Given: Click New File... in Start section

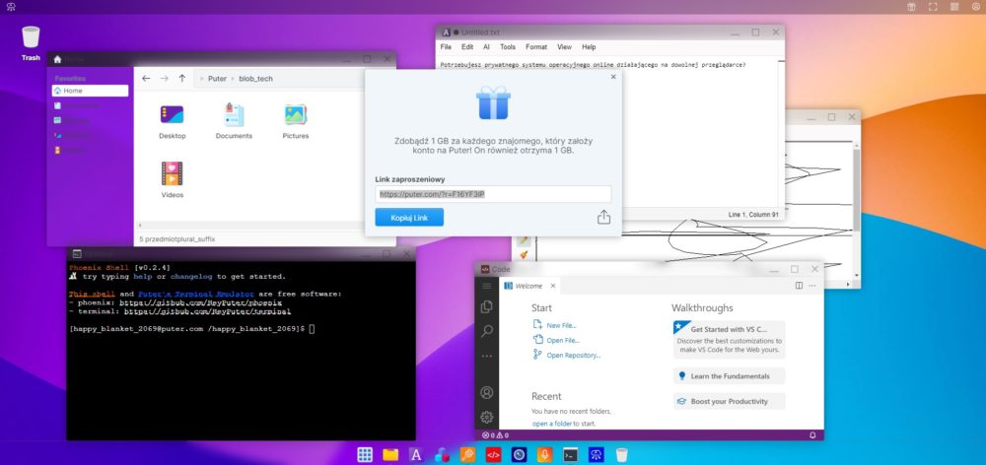Looking at the screenshot, I should (562, 325).
